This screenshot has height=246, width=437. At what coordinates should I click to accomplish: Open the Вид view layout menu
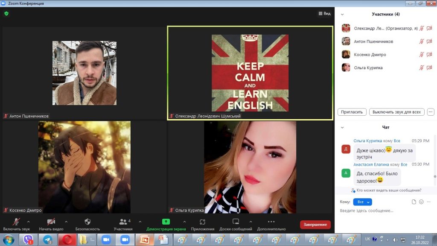click(324, 13)
